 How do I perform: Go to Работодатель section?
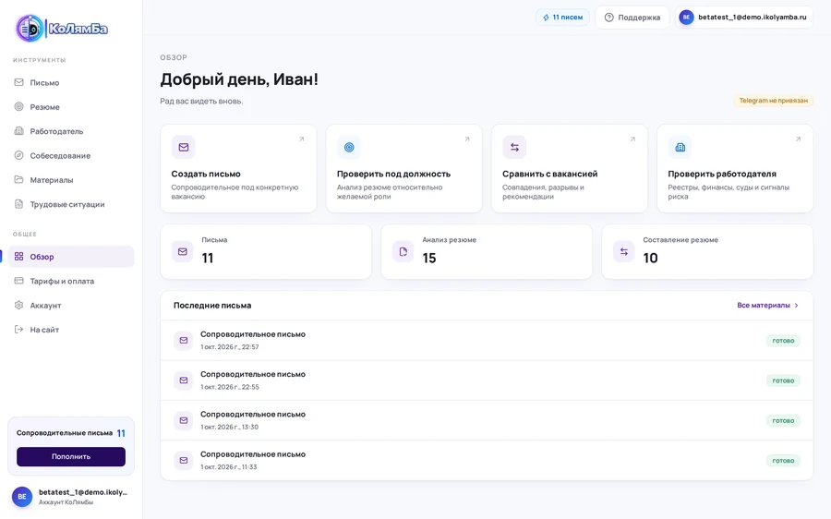(x=71, y=131)
